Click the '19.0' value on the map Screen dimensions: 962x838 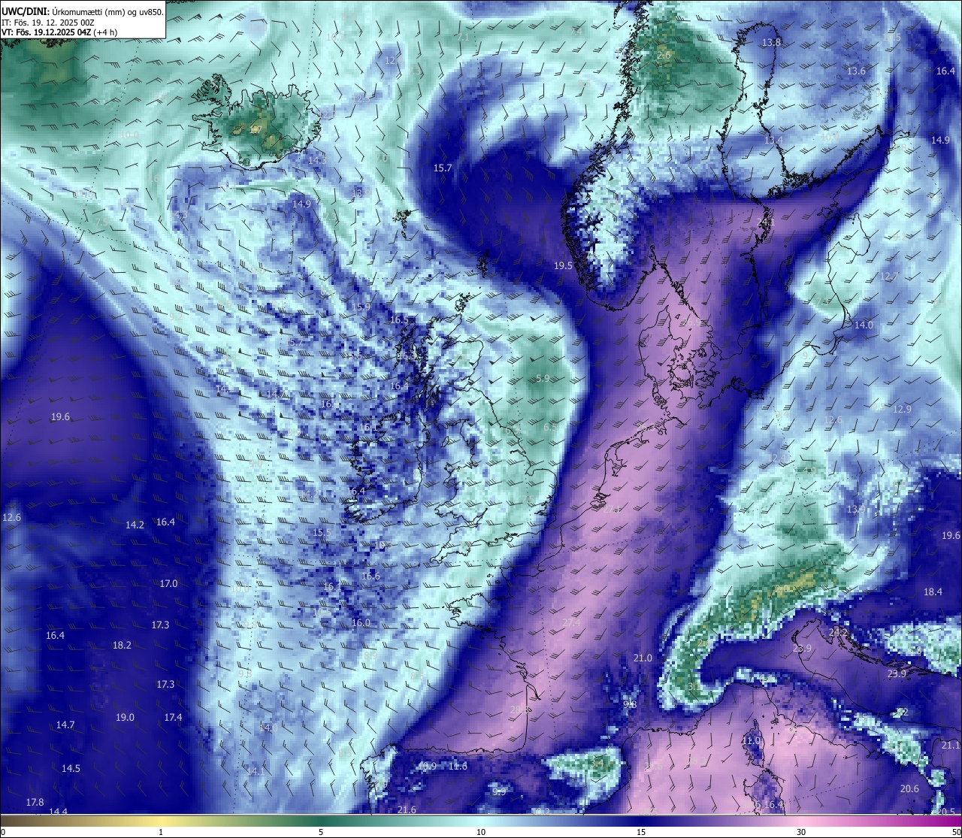click(125, 717)
